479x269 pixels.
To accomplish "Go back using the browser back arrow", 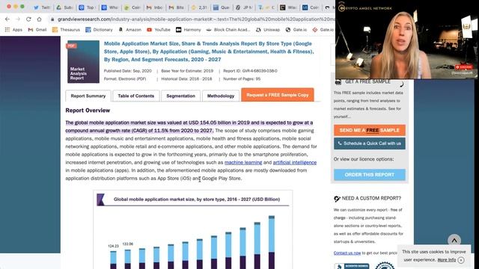I will (7, 19).
